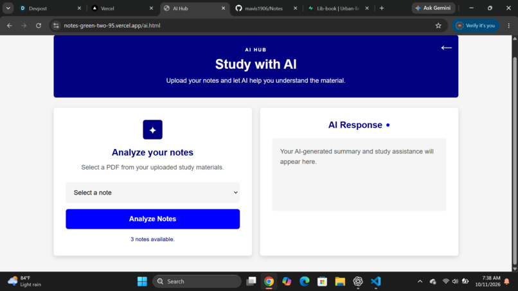Image resolution: width=518 pixels, height=291 pixels.
Task: Switch to the Devpost tab
Action: click(x=49, y=8)
